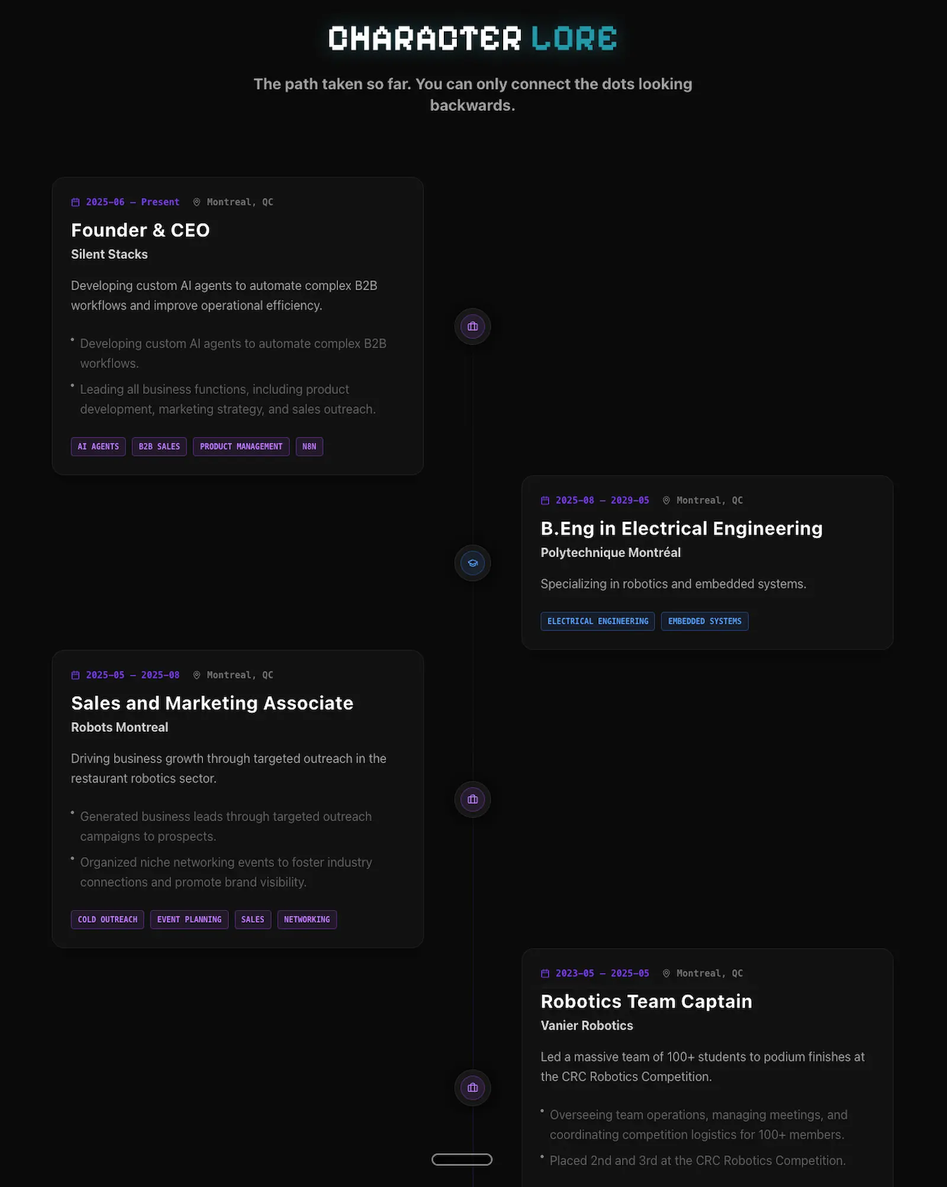This screenshot has height=1187, width=947.
Task: Click the briefcase icon near Robotics Team Captain
Action: coord(472,1088)
